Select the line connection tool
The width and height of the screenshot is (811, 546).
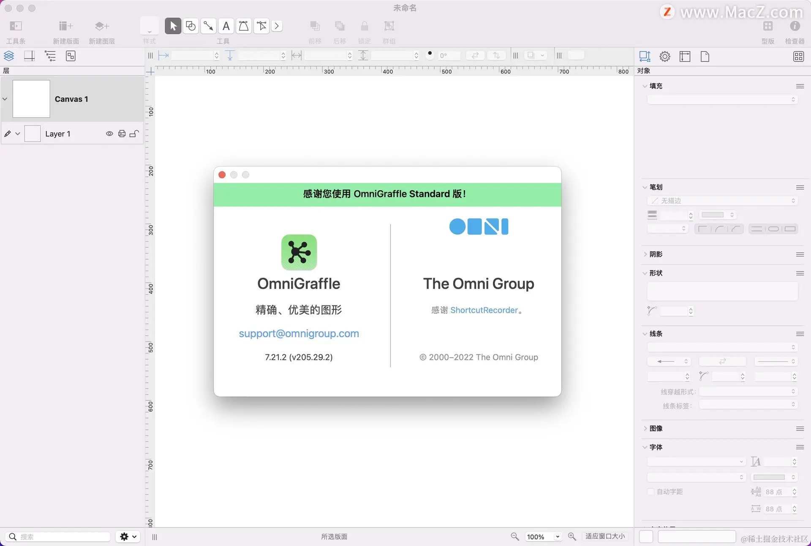[x=208, y=26]
